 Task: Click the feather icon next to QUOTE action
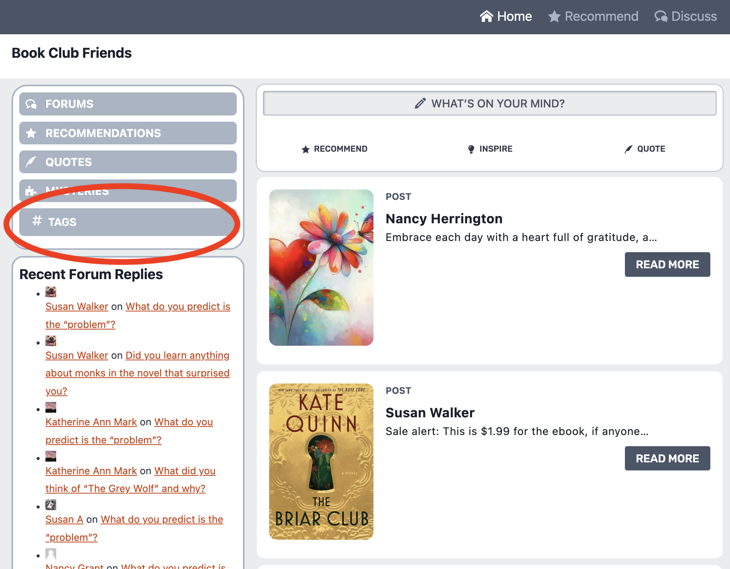click(628, 149)
